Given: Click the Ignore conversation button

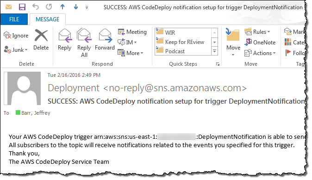Looking at the screenshot, I should click(16, 36).
